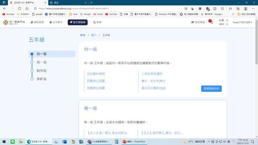Viewport: 258px width, 145px height.
Task: Open the Gmail bookmark
Action: 98,14
